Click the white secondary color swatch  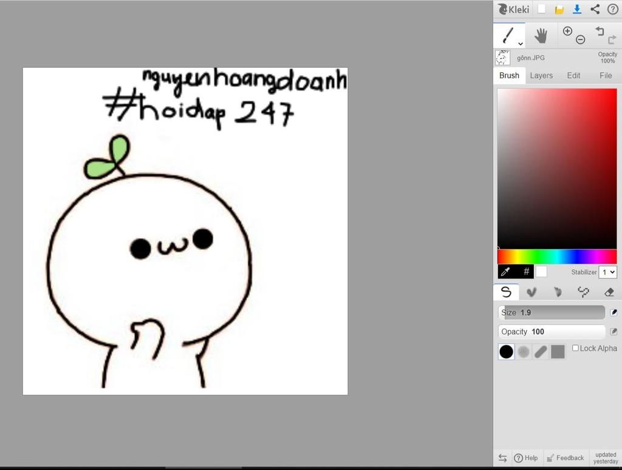541,272
